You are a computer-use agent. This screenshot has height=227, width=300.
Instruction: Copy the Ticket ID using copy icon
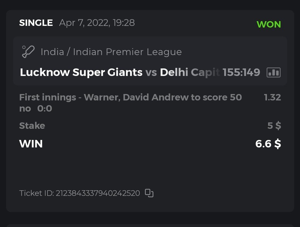[149, 193]
